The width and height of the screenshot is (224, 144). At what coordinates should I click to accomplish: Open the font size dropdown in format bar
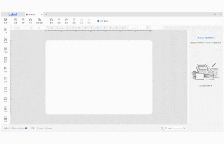tap(39, 28)
